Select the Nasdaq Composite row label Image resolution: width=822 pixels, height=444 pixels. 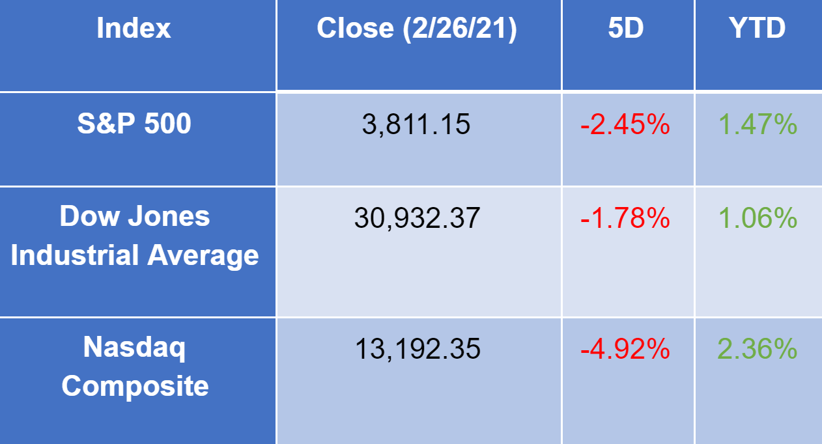[x=135, y=367]
